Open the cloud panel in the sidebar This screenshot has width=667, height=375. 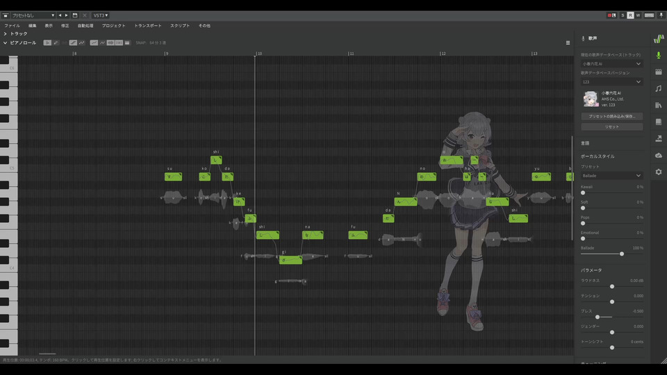(659, 155)
